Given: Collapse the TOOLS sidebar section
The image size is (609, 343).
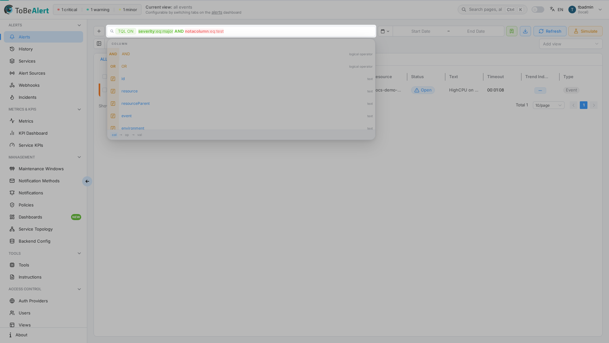Looking at the screenshot, I should pos(79,253).
